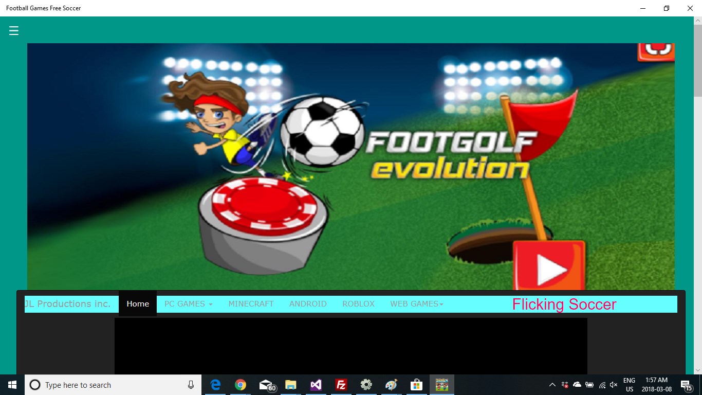This screenshot has height=395, width=702.
Task: Open the Wi-Fi network tray icon
Action: 602,385
